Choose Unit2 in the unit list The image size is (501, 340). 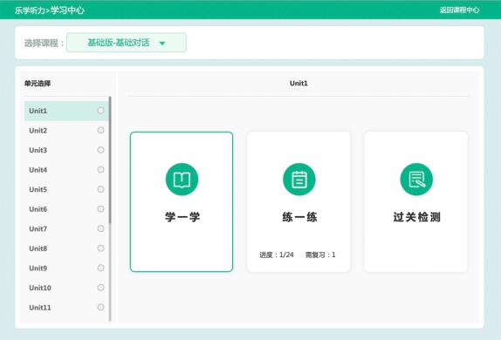[66, 131]
